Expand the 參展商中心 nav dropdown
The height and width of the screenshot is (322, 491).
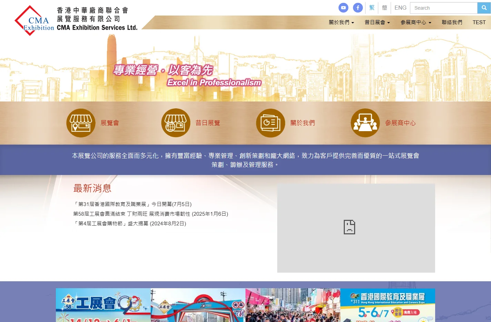pyautogui.click(x=416, y=22)
